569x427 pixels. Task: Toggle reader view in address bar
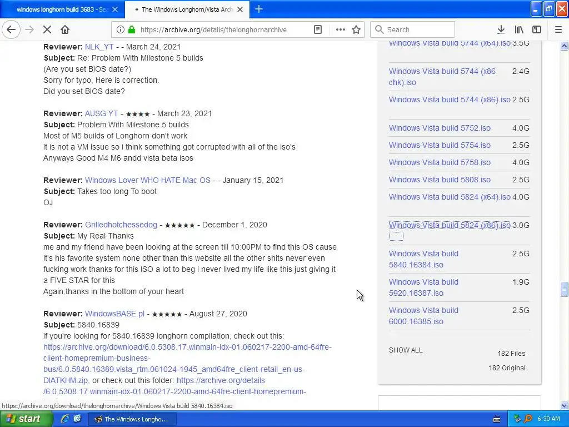[x=317, y=29]
